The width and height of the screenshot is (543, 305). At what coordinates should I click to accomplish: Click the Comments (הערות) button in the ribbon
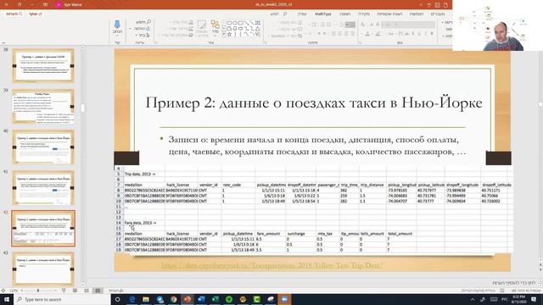(x=14, y=14)
